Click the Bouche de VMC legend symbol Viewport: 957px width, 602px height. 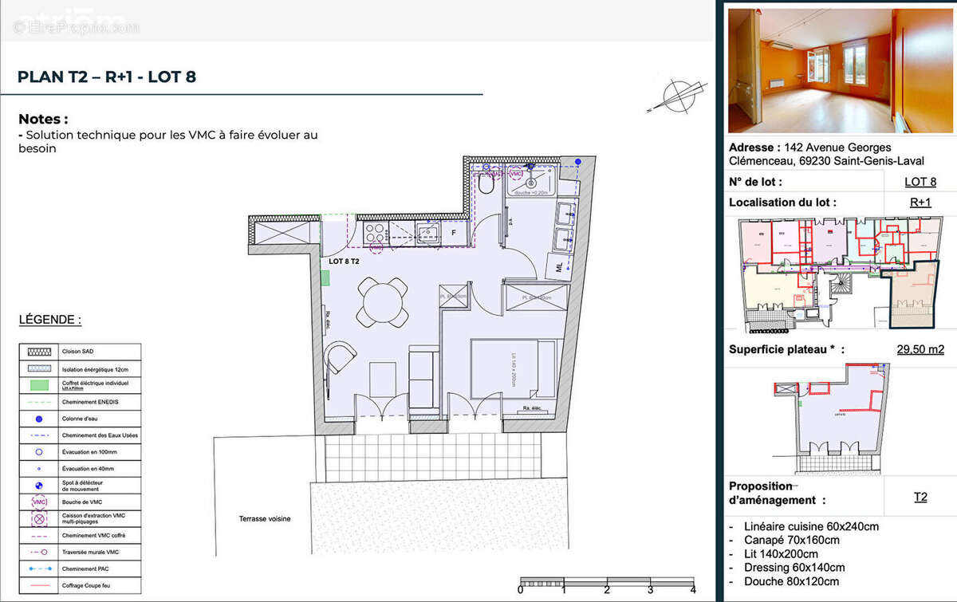tap(39, 502)
